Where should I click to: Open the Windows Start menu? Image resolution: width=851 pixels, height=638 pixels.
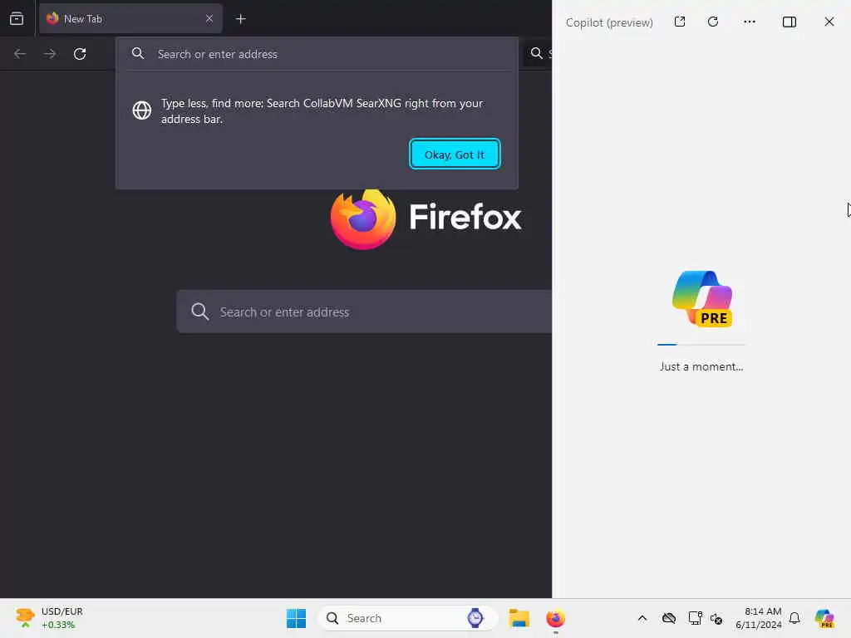point(296,618)
